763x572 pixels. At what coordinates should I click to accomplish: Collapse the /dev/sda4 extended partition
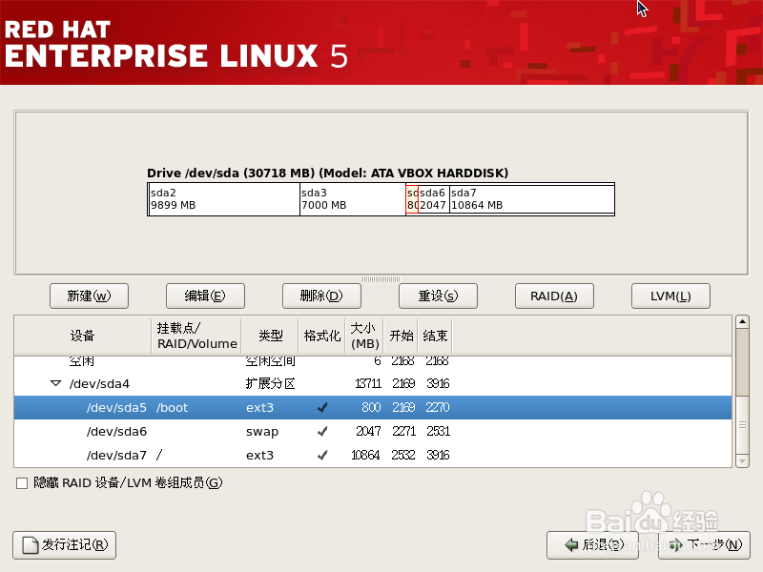tap(55, 383)
